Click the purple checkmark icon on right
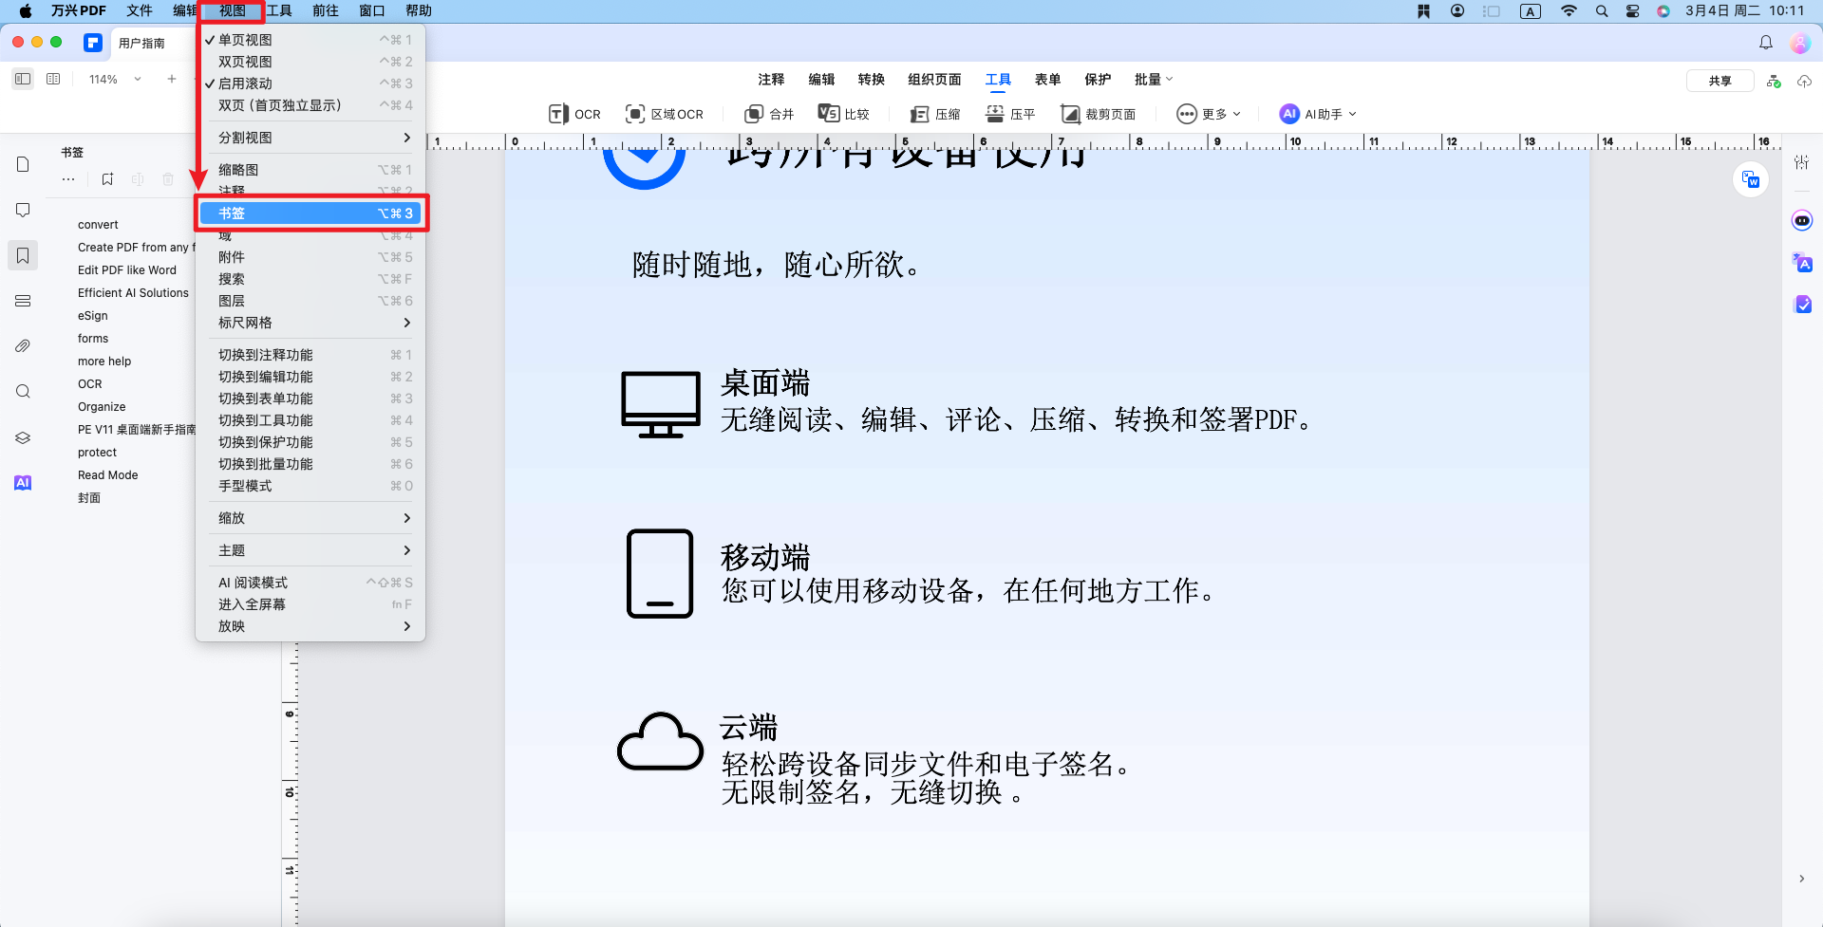1823x927 pixels. click(1802, 305)
